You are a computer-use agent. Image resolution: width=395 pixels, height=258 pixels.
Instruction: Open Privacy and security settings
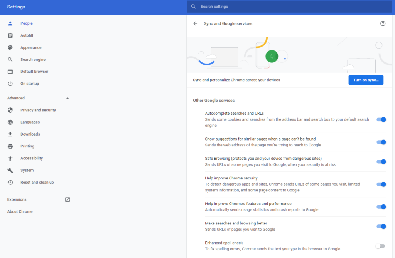tap(38, 110)
